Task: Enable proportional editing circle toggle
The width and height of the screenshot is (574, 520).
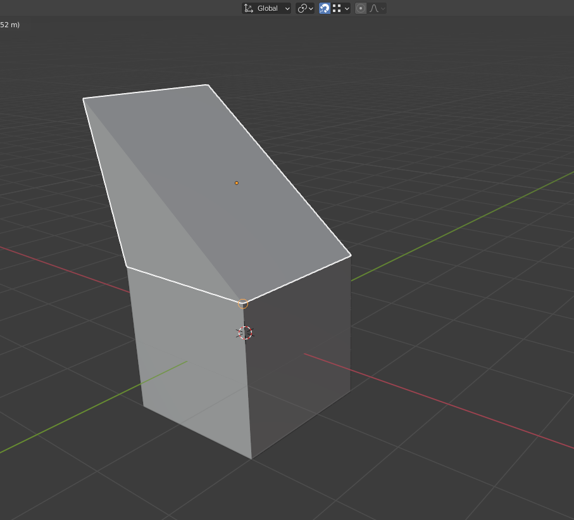Action: pos(361,8)
